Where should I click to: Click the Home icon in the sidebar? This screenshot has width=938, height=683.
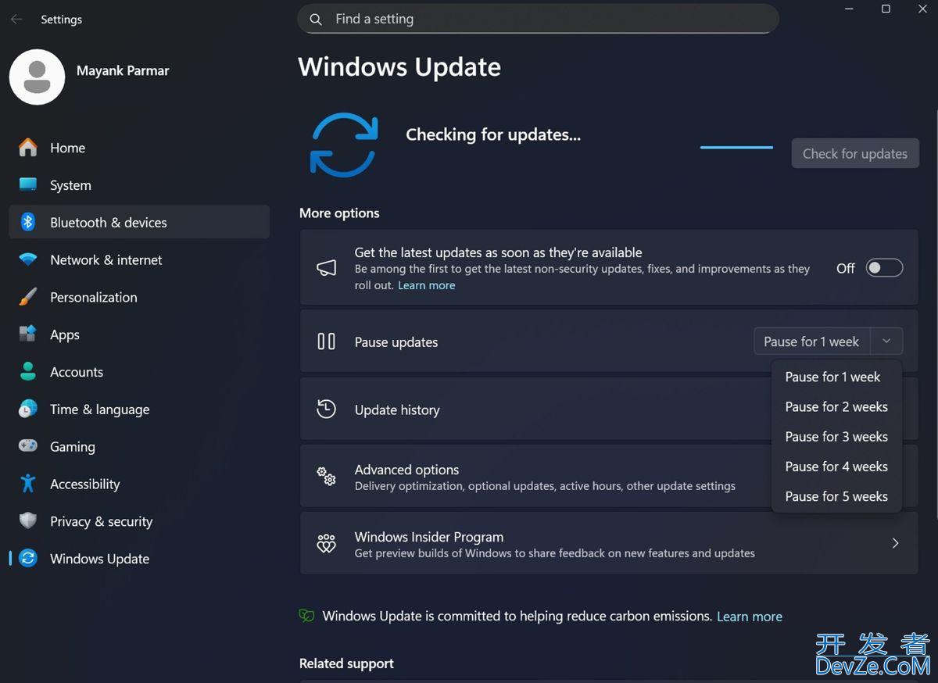tap(28, 148)
